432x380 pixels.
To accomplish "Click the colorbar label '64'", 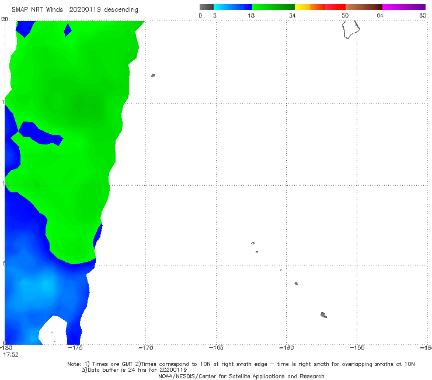I will tap(380, 16).
